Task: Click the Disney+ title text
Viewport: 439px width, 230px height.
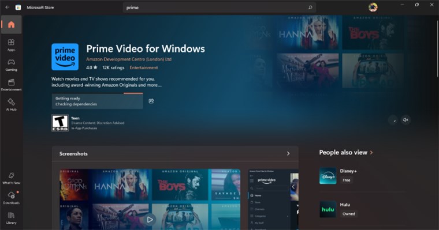Action: click(348, 171)
